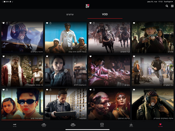Open the search magnifier icon
The width and height of the screenshot is (175, 131).
(x=167, y=6)
